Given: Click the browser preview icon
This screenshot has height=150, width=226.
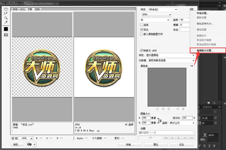Looking at the screenshot, I should tap(29, 144).
